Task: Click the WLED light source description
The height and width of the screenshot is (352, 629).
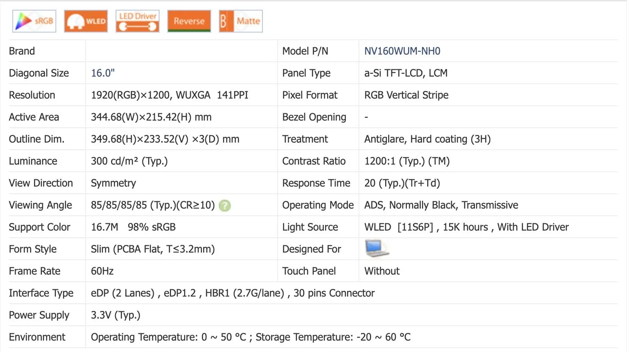Action: pyautogui.click(x=466, y=227)
